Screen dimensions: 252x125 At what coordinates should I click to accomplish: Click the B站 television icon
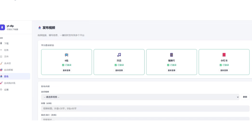coord(66,55)
